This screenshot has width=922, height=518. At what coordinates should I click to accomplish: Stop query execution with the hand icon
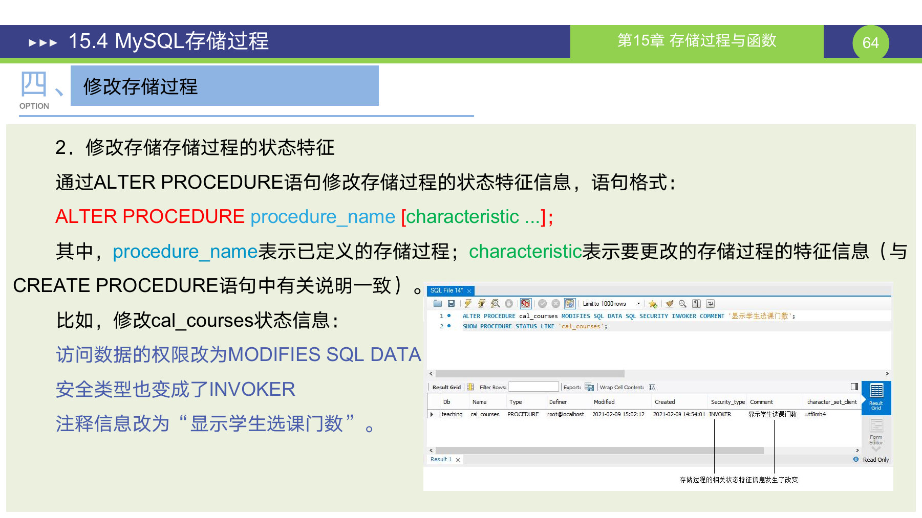point(508,304)
